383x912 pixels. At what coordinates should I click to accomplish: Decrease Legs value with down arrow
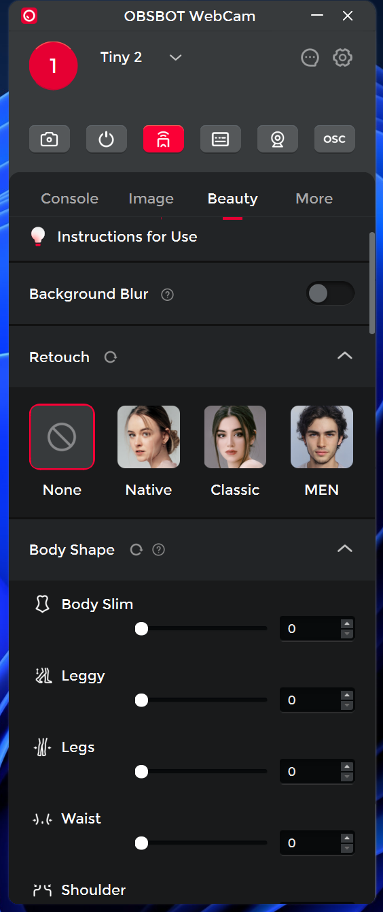point(347,777)
